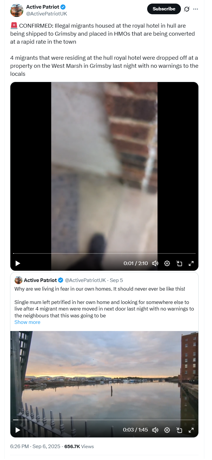Open the quoted post's Sep 5 date

116,280
